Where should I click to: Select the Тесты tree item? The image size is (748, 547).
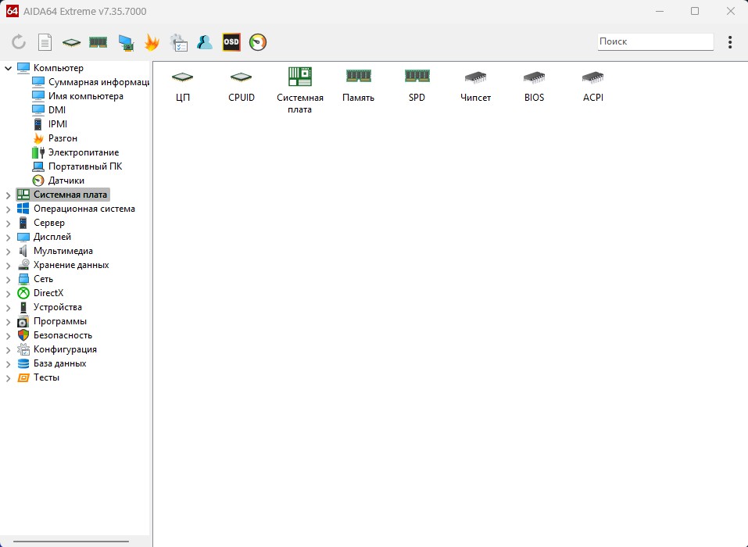point(38,377)
